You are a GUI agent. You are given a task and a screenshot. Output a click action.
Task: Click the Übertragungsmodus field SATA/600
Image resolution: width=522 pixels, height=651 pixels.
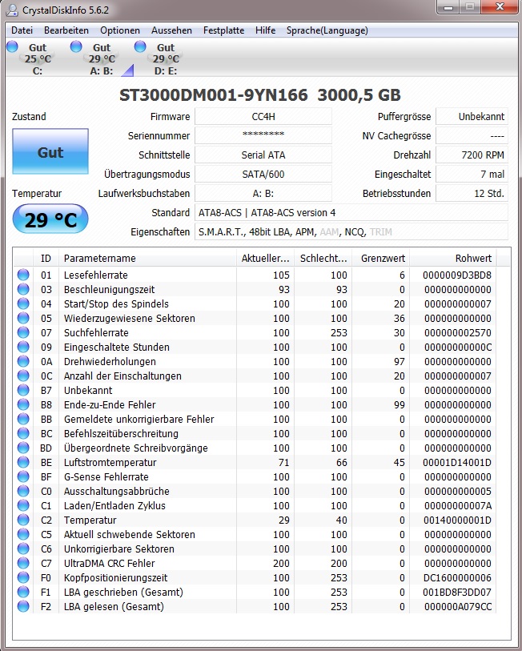tap(263, 174)
